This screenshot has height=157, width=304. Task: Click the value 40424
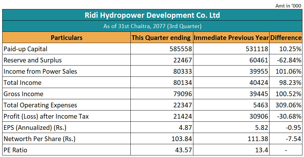coord(259,83)
